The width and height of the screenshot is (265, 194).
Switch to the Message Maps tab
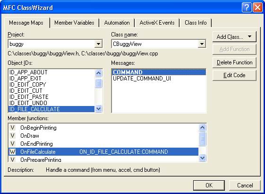[x=26, y=23]
